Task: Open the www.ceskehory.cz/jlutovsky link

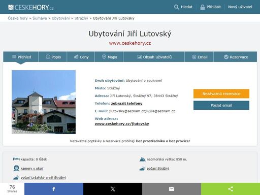Action: [x=122, y=124]
